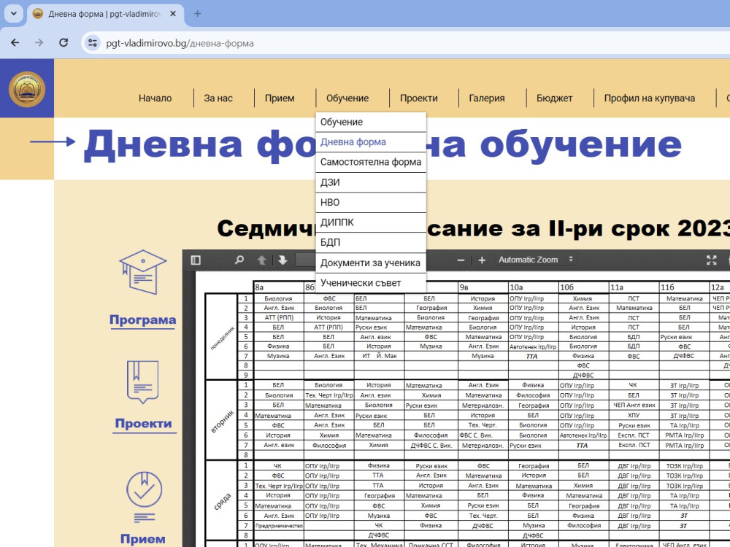Open find in PDF document
This screenshot has height=547, width=730.
coord(239,260)
